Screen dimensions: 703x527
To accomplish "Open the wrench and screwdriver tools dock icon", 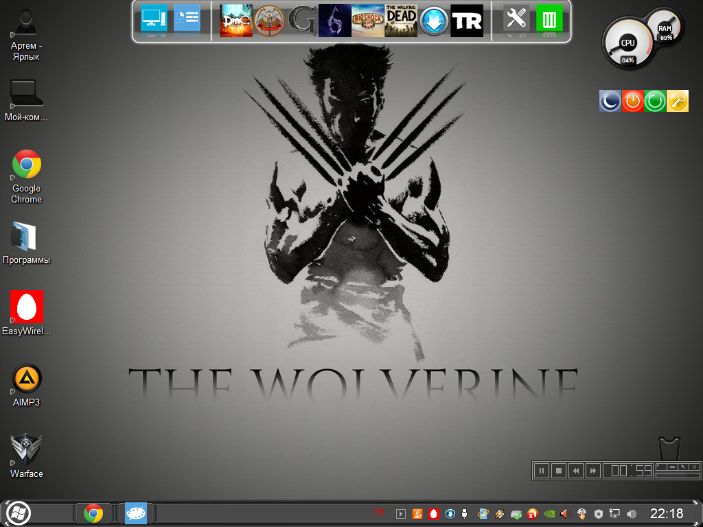I will point(516,19).
